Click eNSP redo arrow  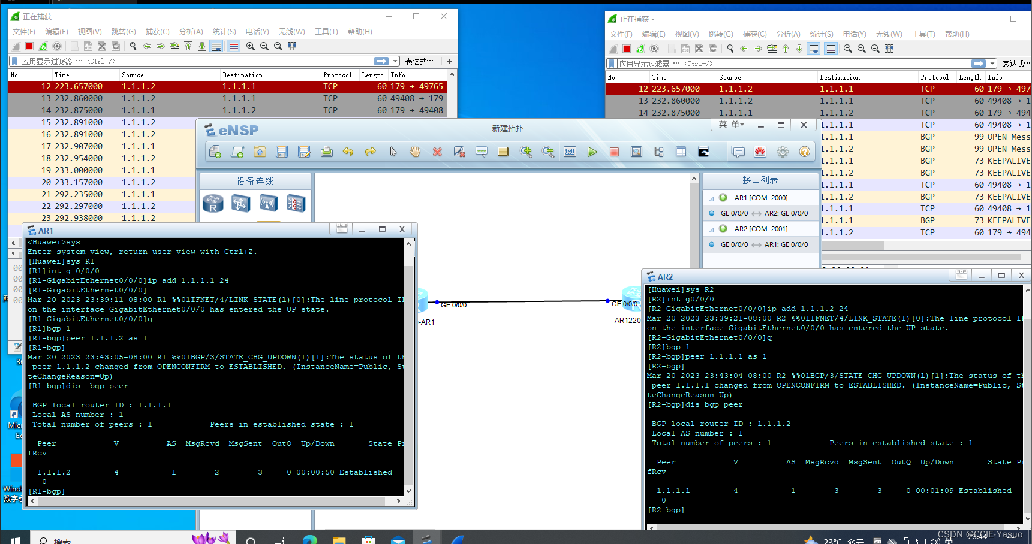(371, 152)
